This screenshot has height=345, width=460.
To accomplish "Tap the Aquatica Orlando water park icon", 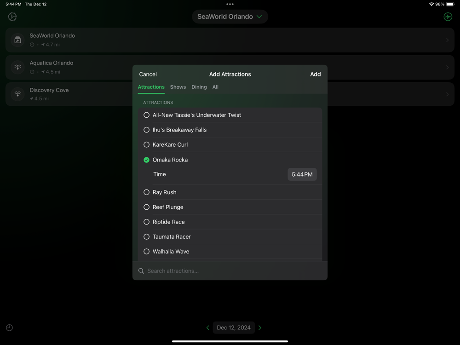I will tap(17, 67).
